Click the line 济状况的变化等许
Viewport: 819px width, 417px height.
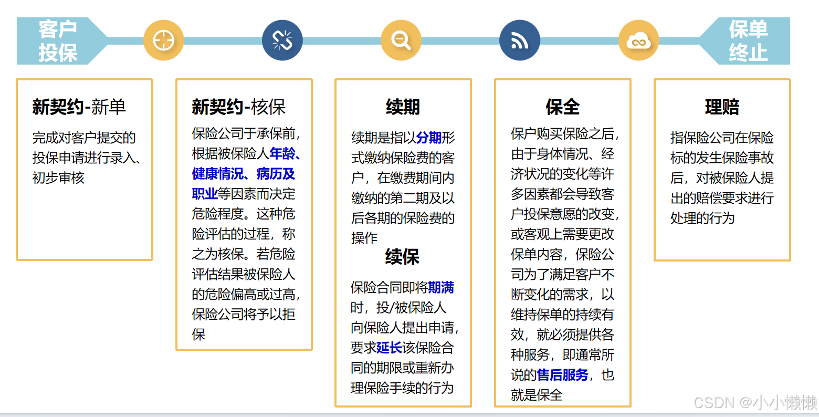562,174
